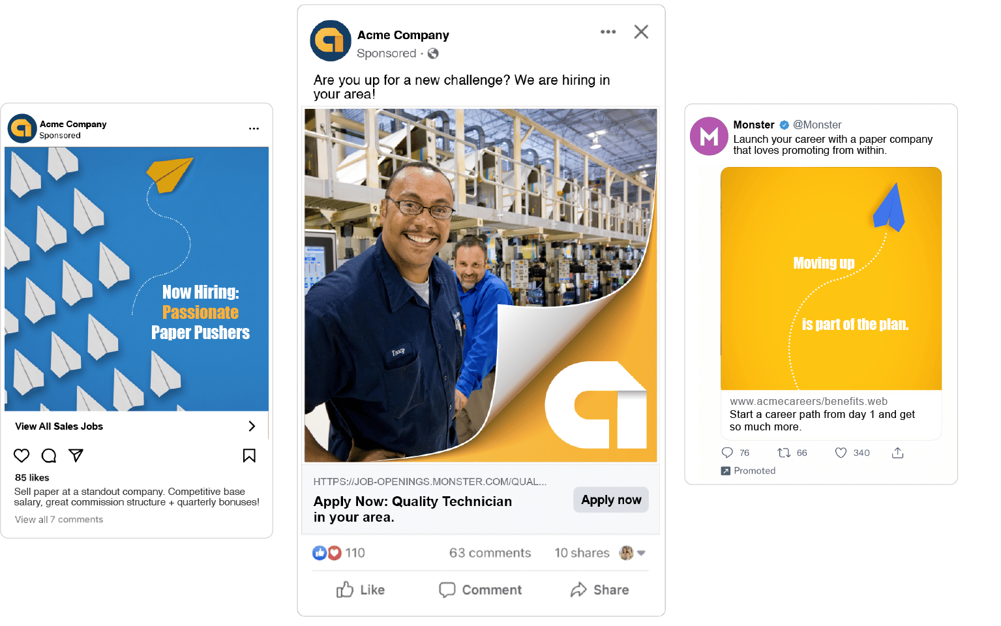Close the Facebook sponsored ad
Screen dimensions: 1001x626
point(641,32)
